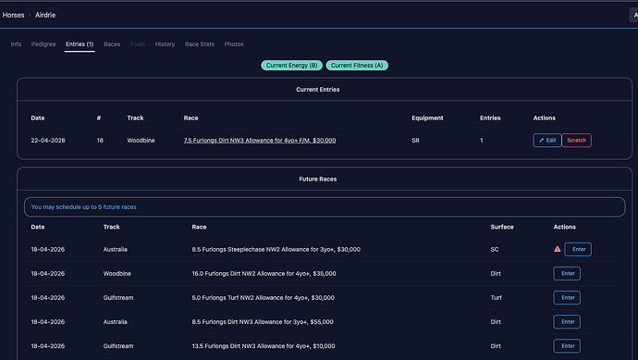
Task: Enter the 13.5 Furlongs Dirt Gulfstream race
Action: [567, 346]
